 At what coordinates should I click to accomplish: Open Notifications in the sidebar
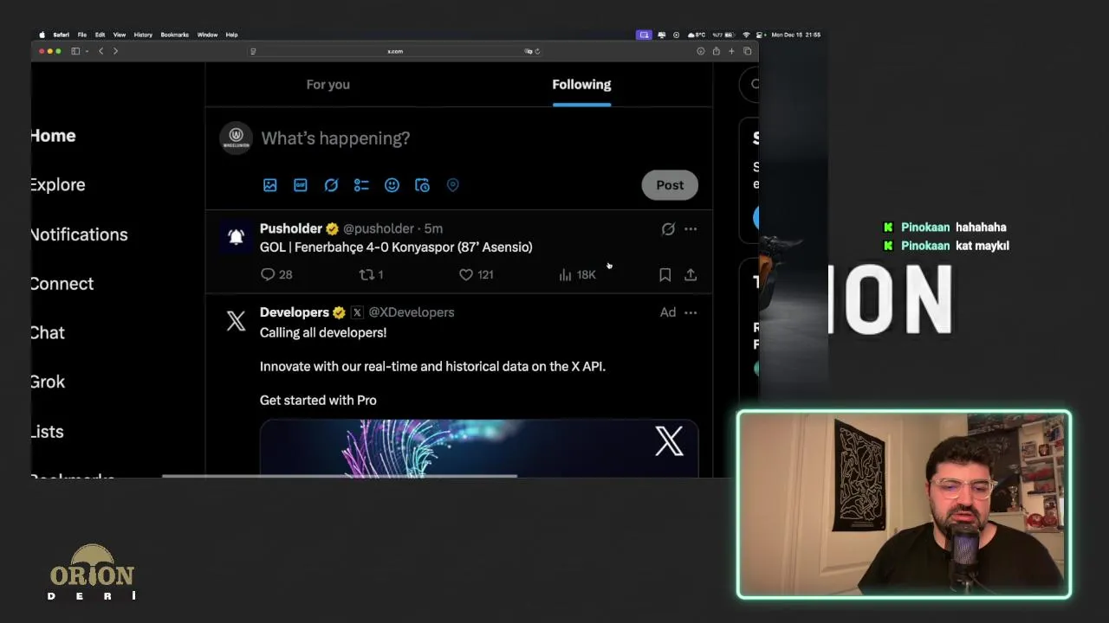79,234
